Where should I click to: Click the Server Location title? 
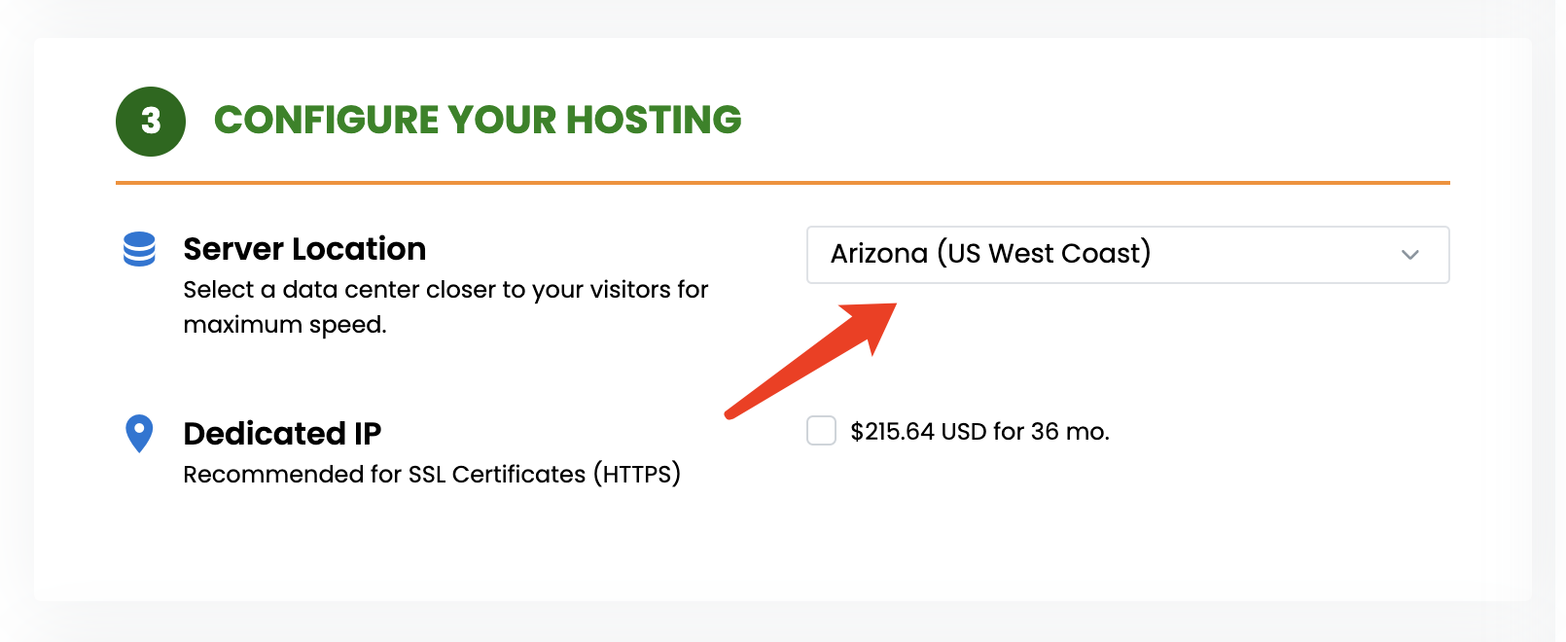[304, 249]
